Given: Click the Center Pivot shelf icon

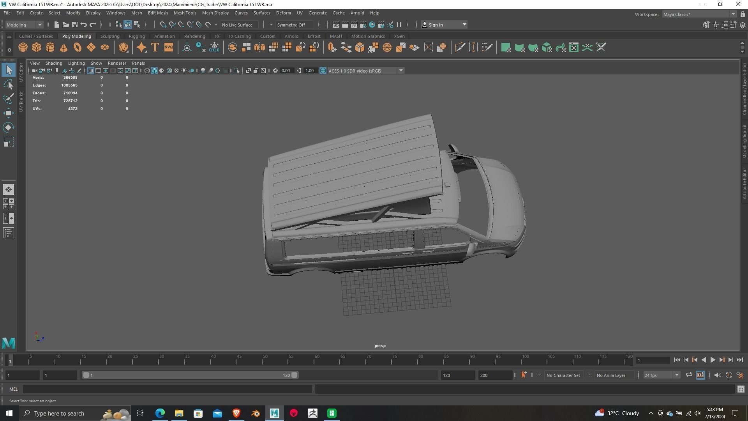Looking at the screenshot, I should [x=187, y=48].
